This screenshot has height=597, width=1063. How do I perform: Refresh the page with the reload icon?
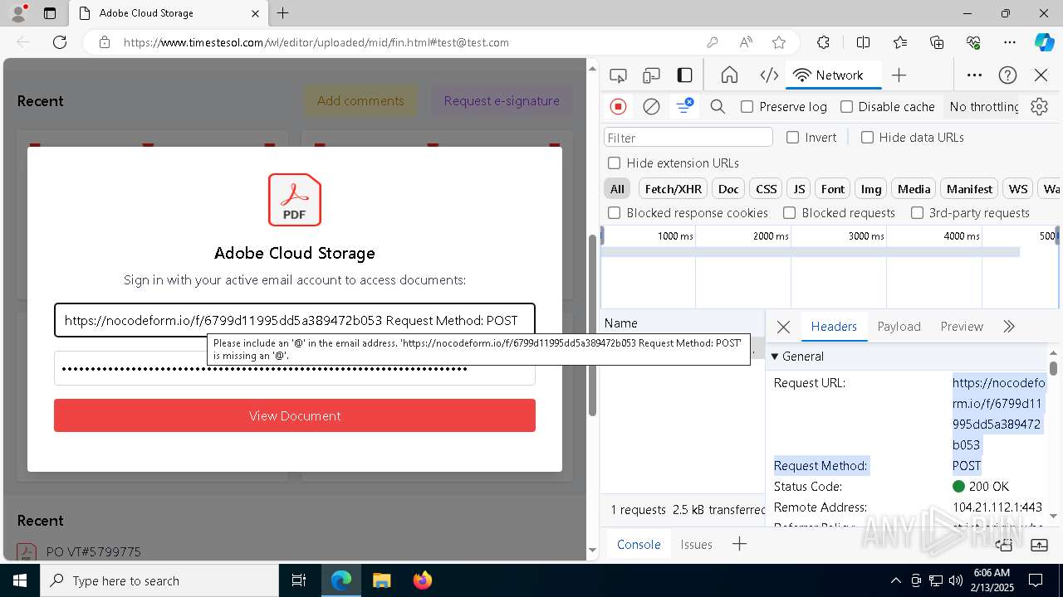point(60,42)
